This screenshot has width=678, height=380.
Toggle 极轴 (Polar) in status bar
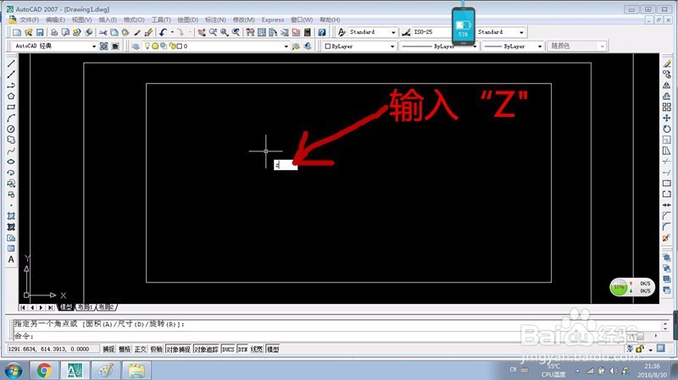coord(156,349)
